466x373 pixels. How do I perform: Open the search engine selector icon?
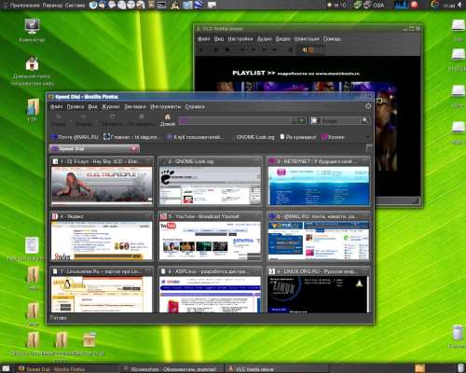(x=314, y=120)
